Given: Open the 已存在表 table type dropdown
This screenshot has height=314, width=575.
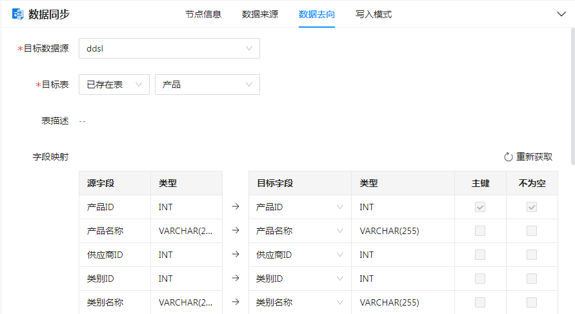Looking at the screenshot, I should [x=114, y=84].
